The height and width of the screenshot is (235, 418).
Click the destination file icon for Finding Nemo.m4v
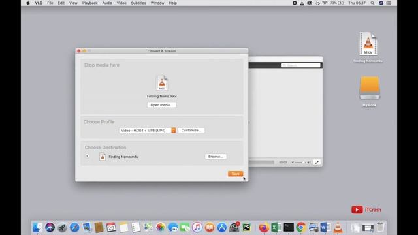103,157
